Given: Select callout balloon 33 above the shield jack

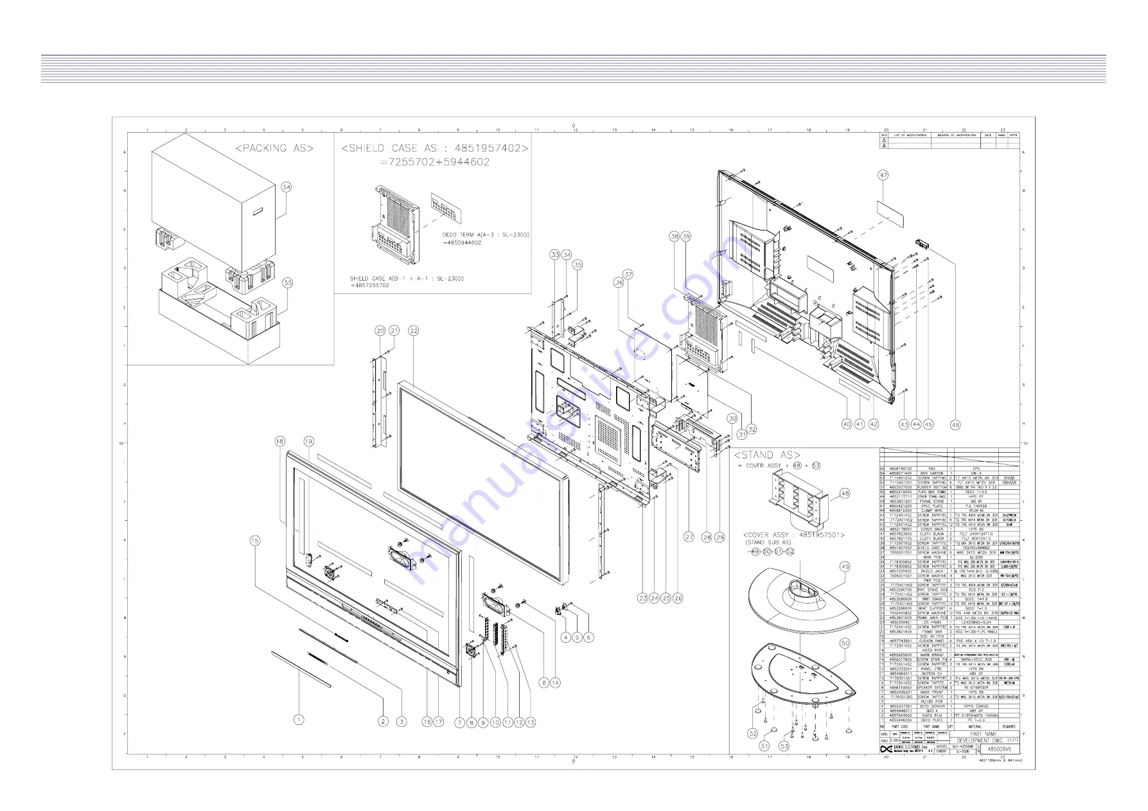Looking at the screenshot, I should click(555, 255).
